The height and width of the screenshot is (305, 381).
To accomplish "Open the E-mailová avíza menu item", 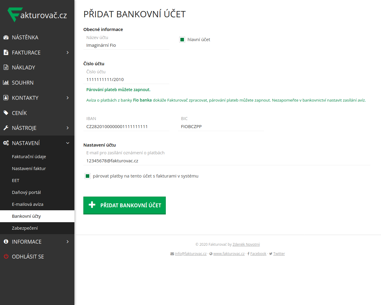I will [x=27, y=204].
